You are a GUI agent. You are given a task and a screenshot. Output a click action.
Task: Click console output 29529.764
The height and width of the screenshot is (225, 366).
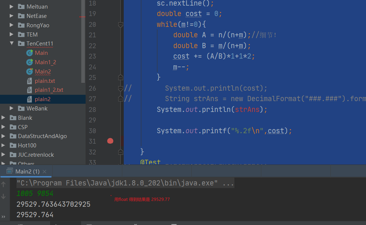(35, 215)
